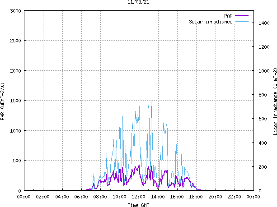The height and width of the screenshot is (207, 277).
Task: Click the 08:00 time axis label
Action: click(x=100, y=197)
